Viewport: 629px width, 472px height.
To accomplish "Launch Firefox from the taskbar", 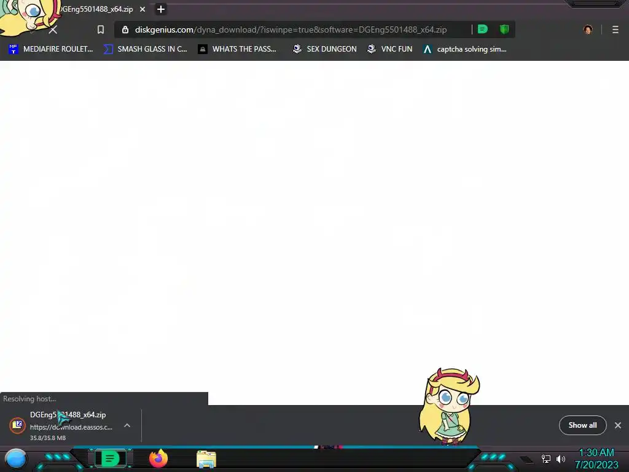I will coord(158,458).
